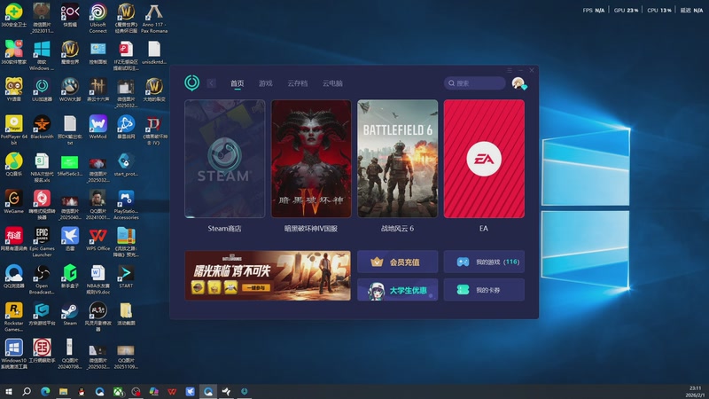Select the Battlefield 6 game card
The image size is (709, 399).
[397, 159]
